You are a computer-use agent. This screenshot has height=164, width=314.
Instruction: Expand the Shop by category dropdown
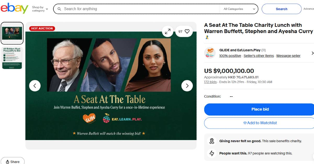[40, 9]
